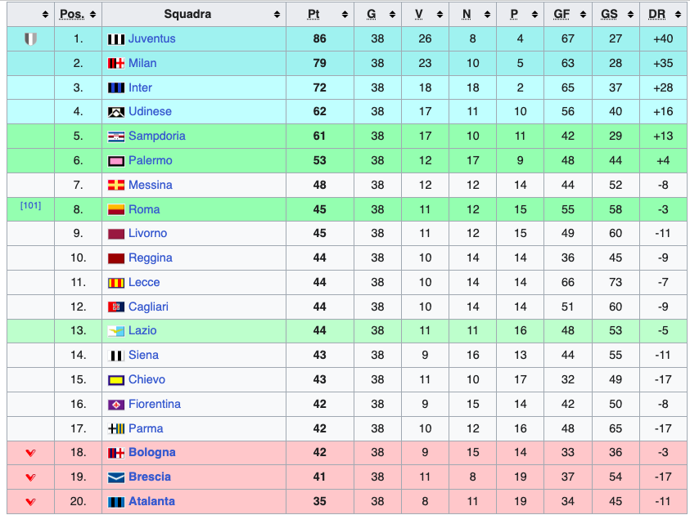690x524 pixels.
Task: Click the Milan club flag icon
Action: 115,64
